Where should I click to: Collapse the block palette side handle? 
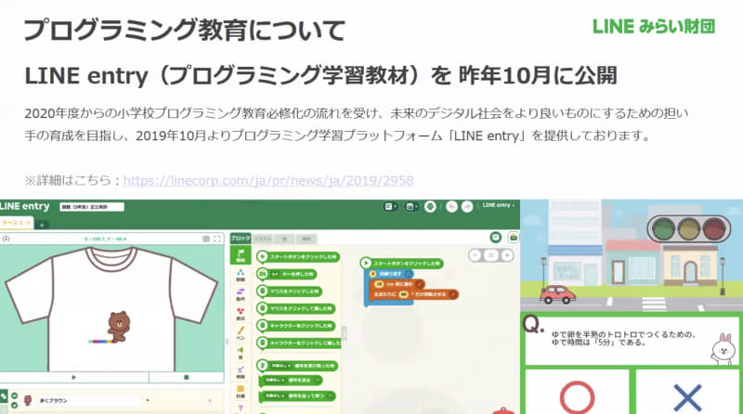pyautogui.click(x=344, y=333)
